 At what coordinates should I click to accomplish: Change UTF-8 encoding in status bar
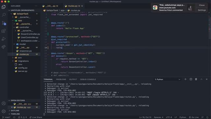169,117
